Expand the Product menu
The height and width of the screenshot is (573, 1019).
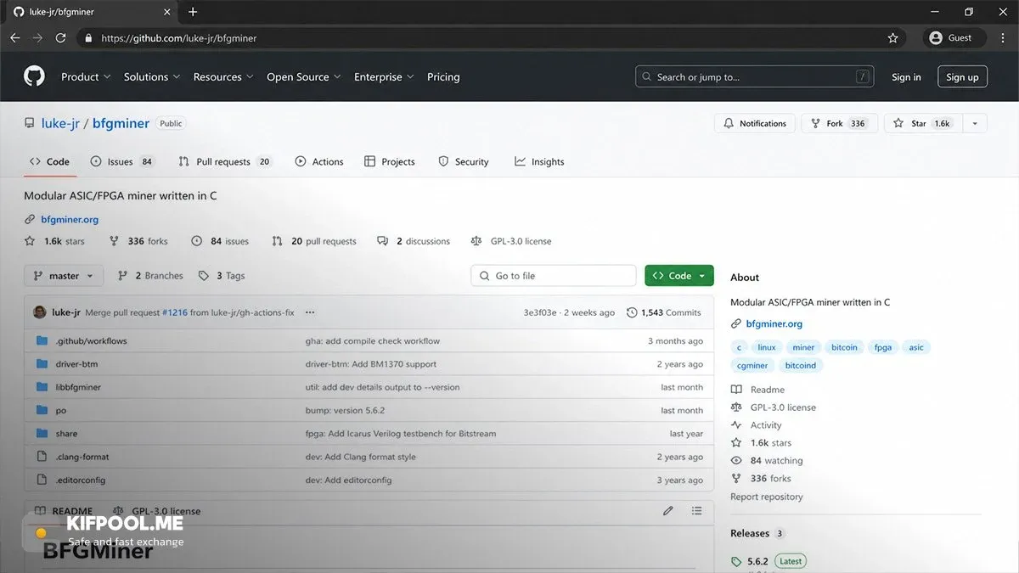click(x=86, y=76)
